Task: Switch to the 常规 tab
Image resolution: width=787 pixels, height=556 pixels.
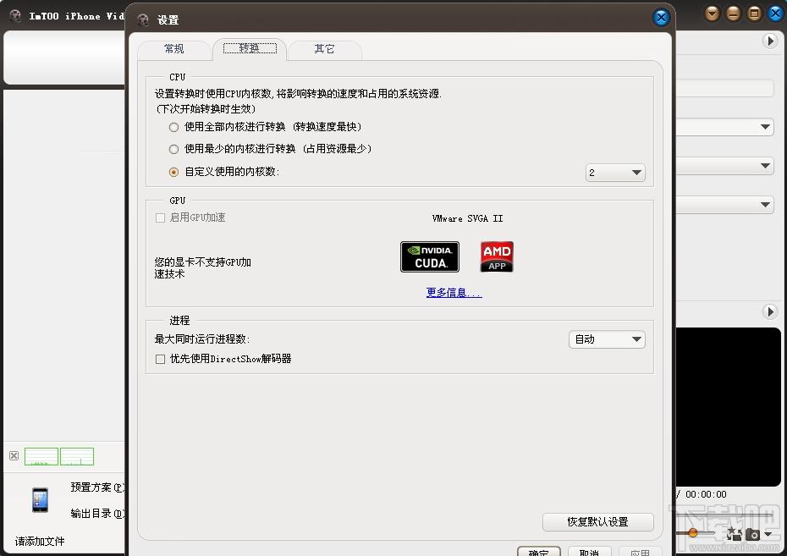Action: [173, 49]
